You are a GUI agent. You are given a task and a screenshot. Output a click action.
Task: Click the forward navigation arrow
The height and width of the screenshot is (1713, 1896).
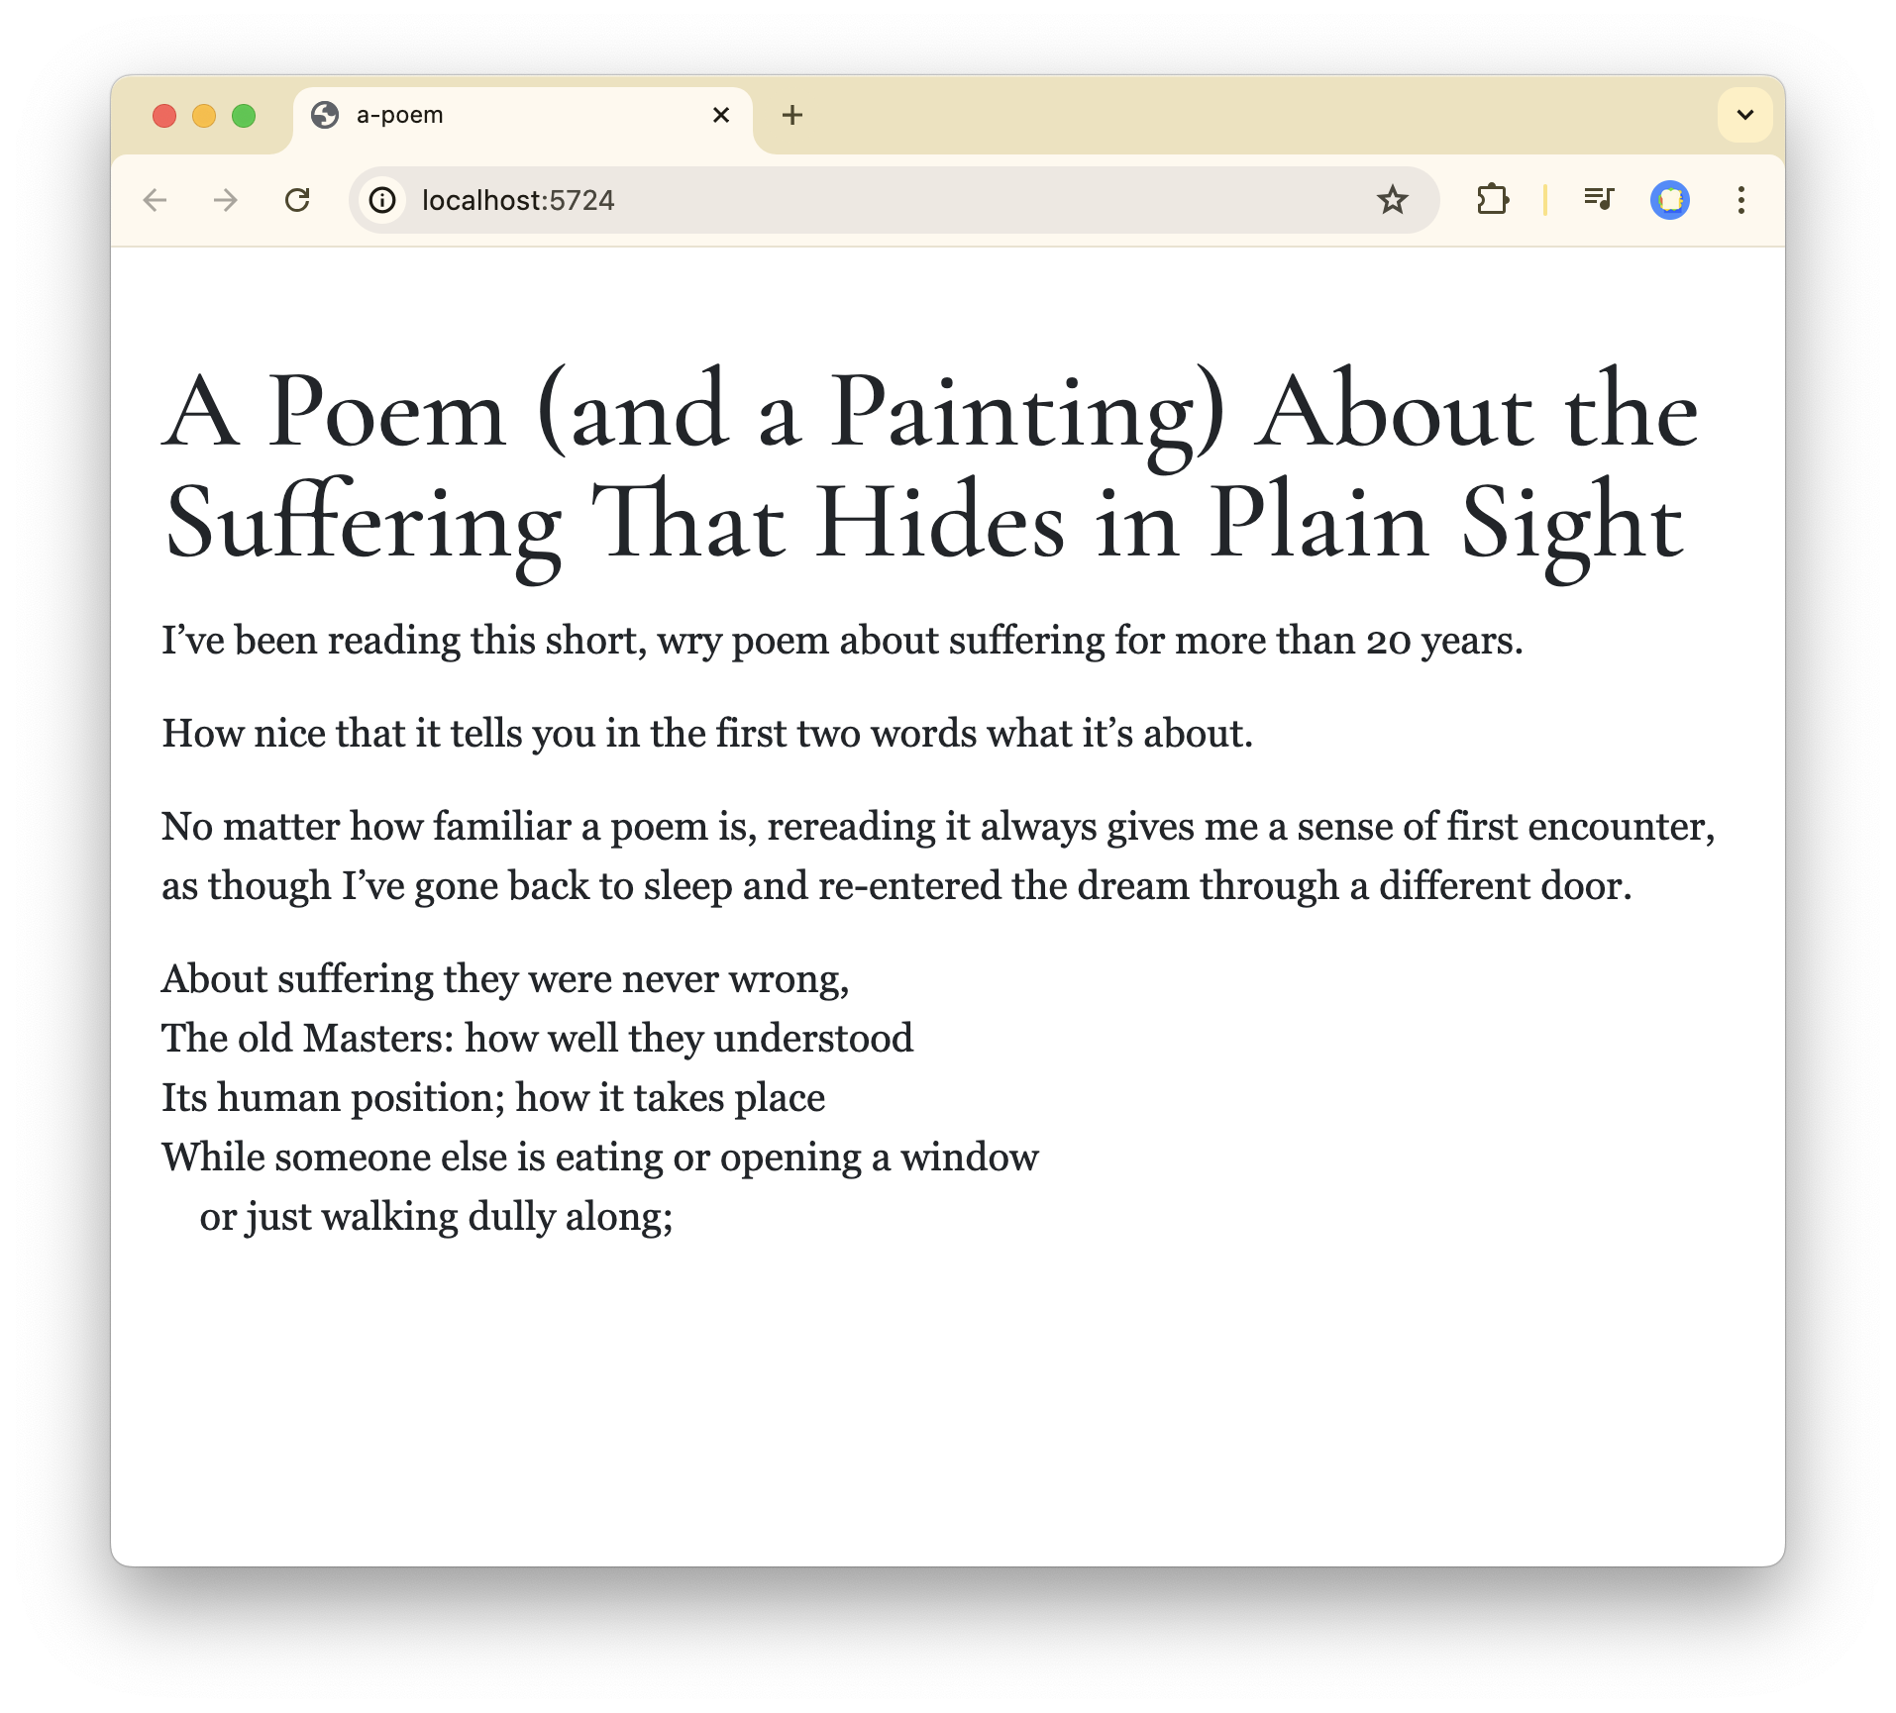[x=226, y=201]
